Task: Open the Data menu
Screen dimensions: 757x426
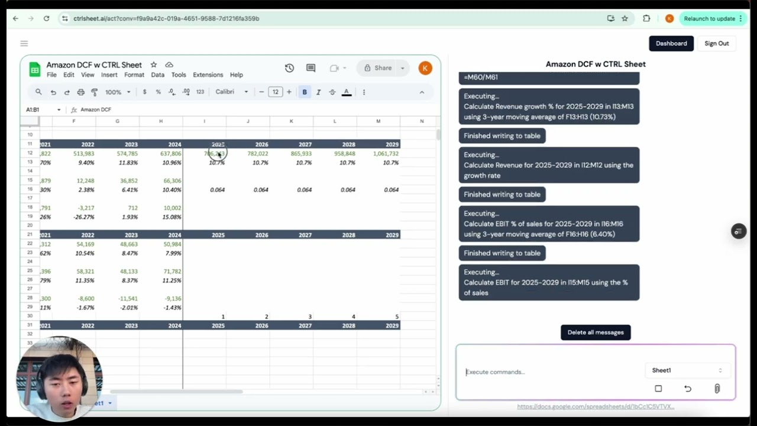Action: click(x=157, y=75)
